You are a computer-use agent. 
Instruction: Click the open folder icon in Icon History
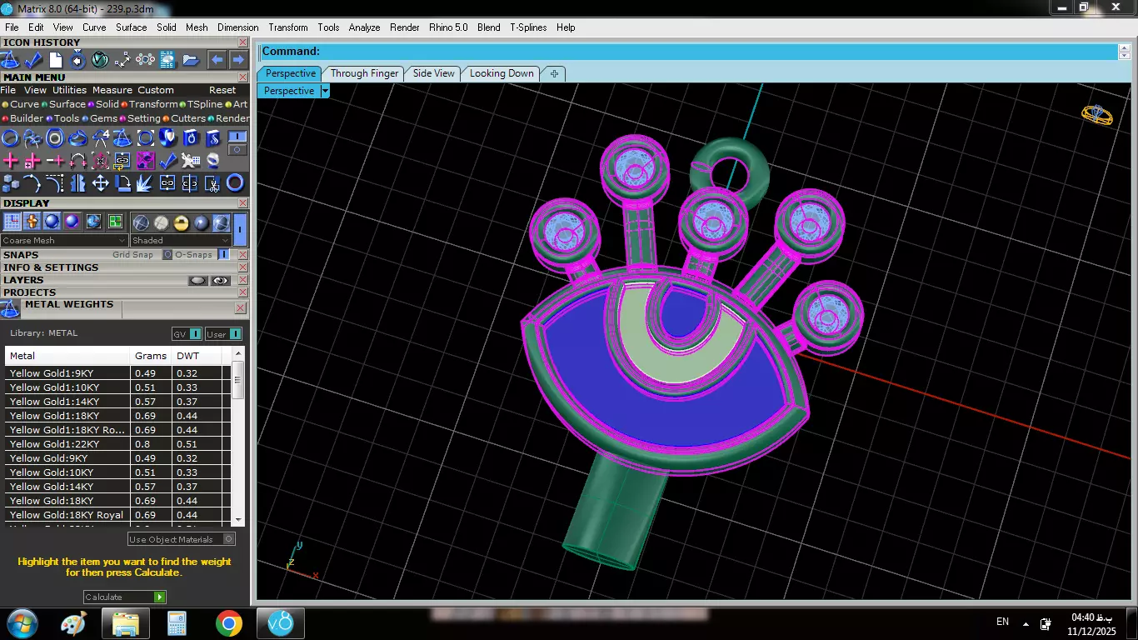pos(191,60)
